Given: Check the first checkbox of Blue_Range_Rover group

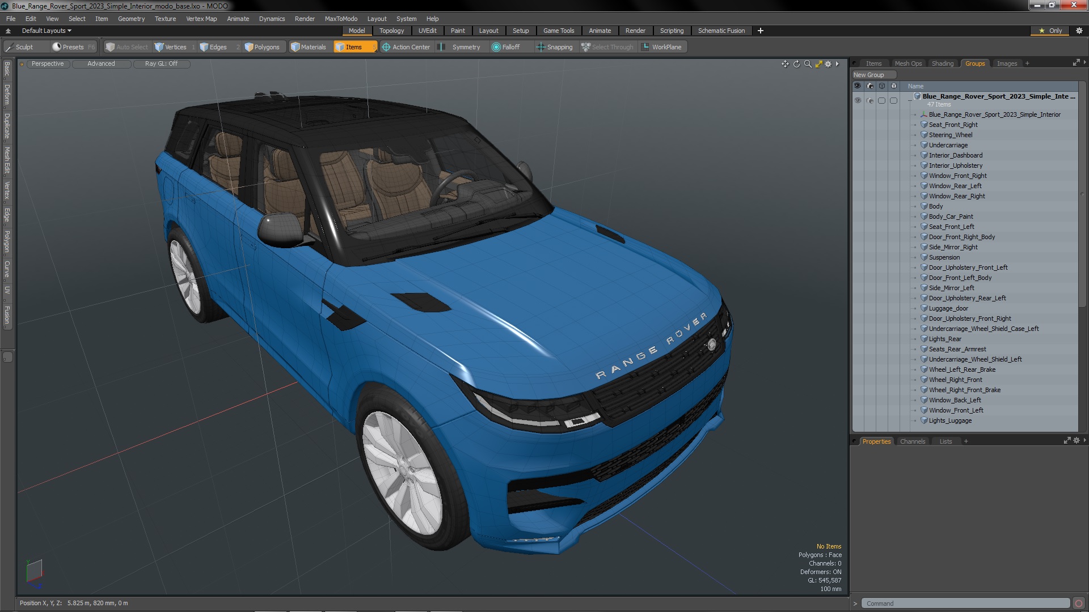Looking at the screenshot, I should point(882,100).
